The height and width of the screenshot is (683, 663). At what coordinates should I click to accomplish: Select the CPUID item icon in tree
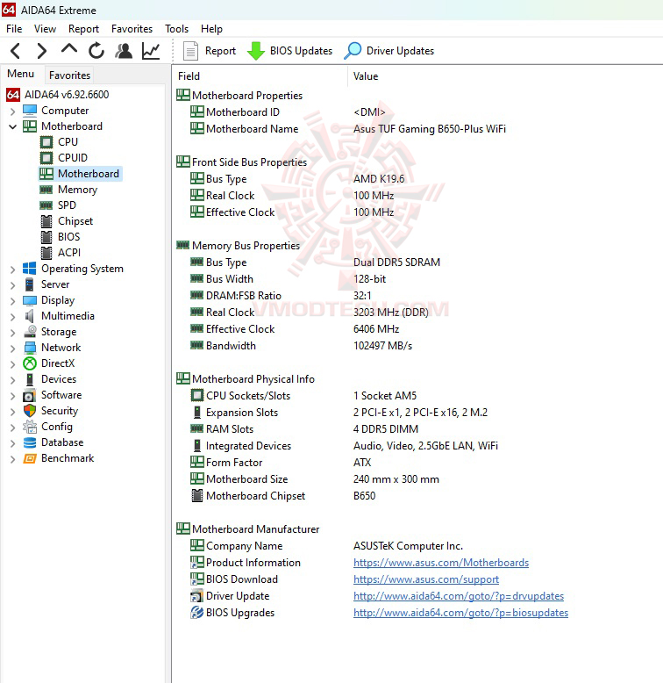click(x=46, y=158)
